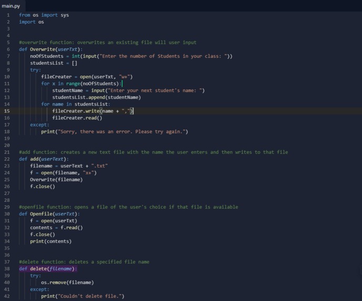Click line number 15 in the gutter
Screen dimensions: 362x301
7,111
